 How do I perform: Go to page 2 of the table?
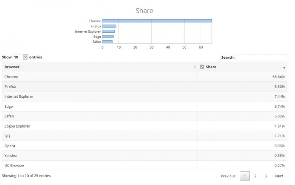click(x=255, y=176)
